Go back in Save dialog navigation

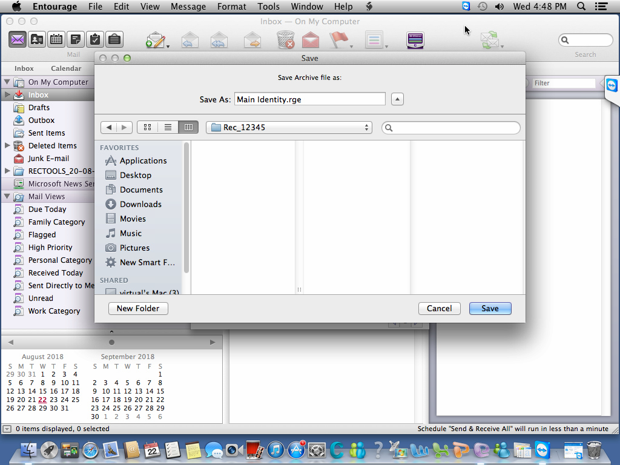tap(109, 127)
